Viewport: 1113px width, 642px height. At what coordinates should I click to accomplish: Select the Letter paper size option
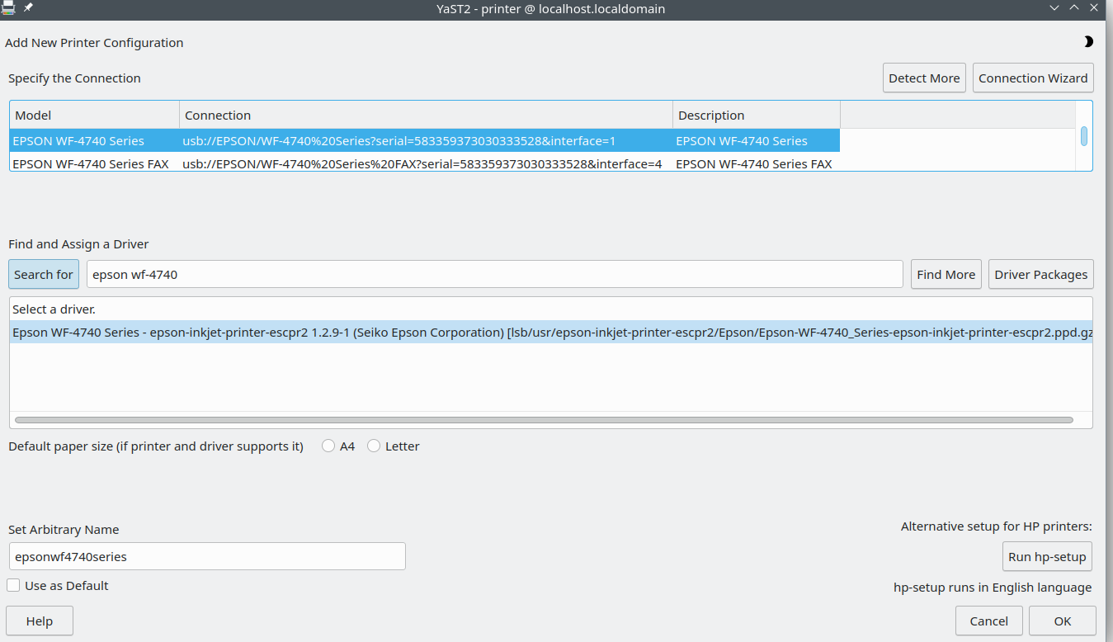pyautogui.click(x=375, y=446)
